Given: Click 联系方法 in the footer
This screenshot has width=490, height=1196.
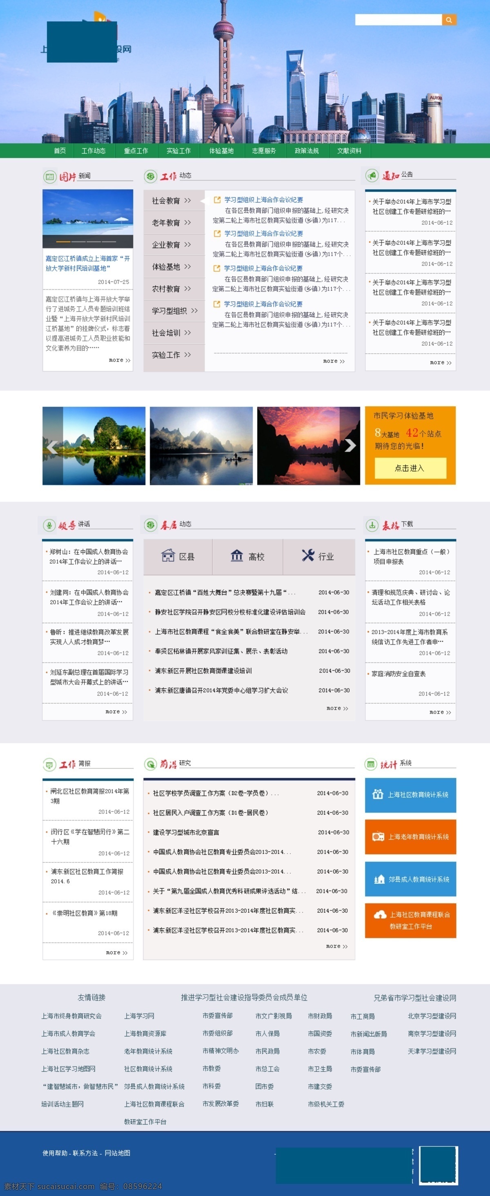Looking at the screenshot, I should point(85,1153).
